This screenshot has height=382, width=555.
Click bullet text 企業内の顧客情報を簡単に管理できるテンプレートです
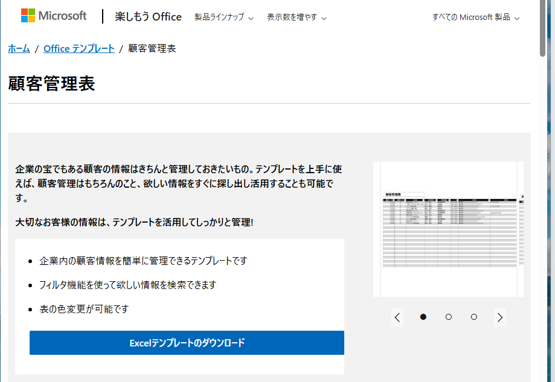[x=143, y=261]
